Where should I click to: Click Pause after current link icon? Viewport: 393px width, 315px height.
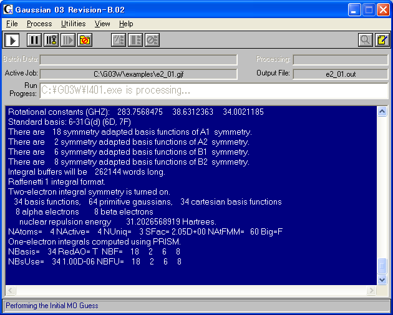pos(51,40)
